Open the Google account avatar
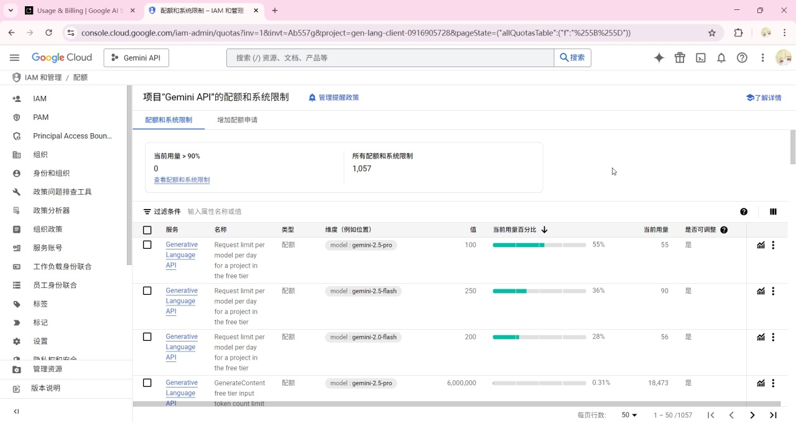This screenshot has width=796, height=423. point(784,58)
